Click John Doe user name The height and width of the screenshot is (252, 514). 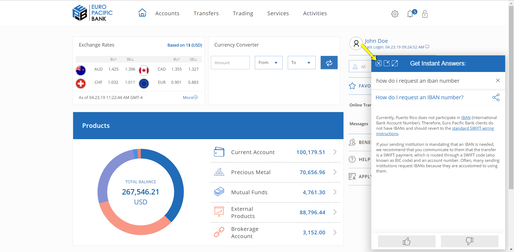tap(376, 41)
